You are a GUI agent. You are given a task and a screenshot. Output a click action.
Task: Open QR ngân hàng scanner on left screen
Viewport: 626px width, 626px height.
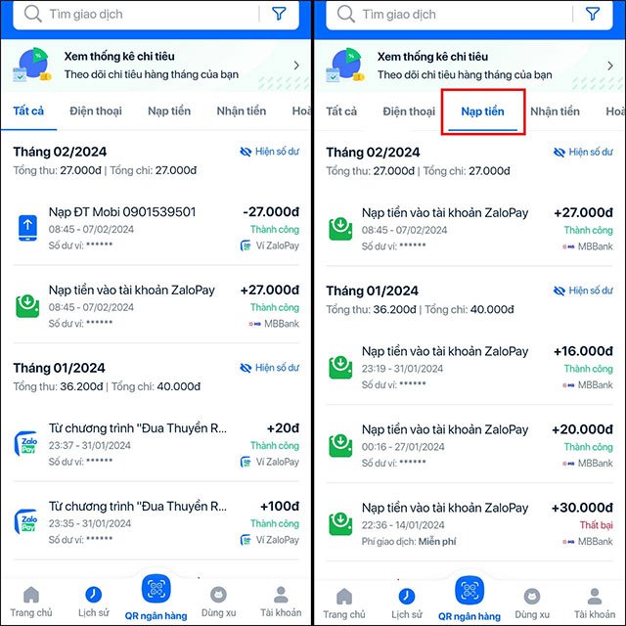pos(156,589)
